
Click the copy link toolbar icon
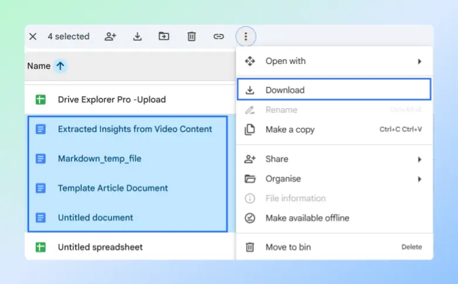tap(219, 36)
